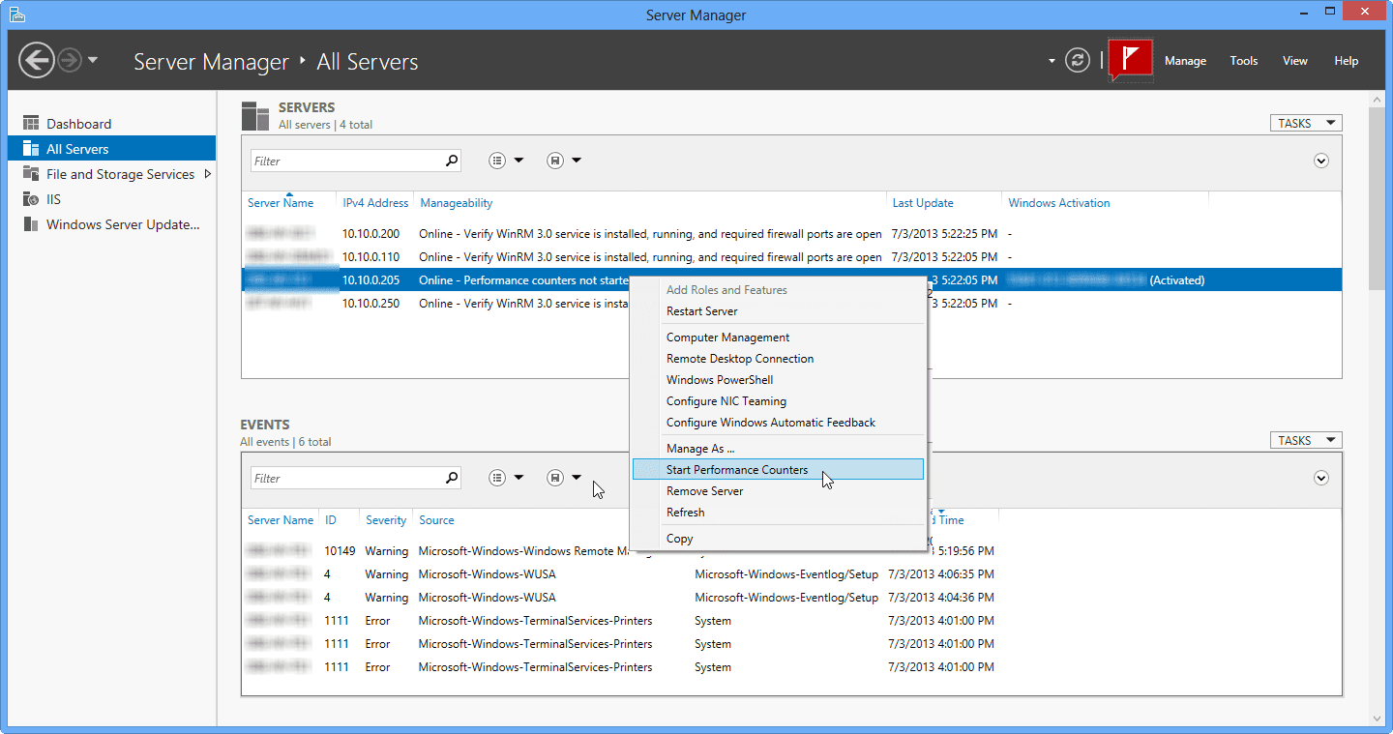Open the red notifications flag
The height and width of the screenshot is (734, 1393).
pos(1130,61)
